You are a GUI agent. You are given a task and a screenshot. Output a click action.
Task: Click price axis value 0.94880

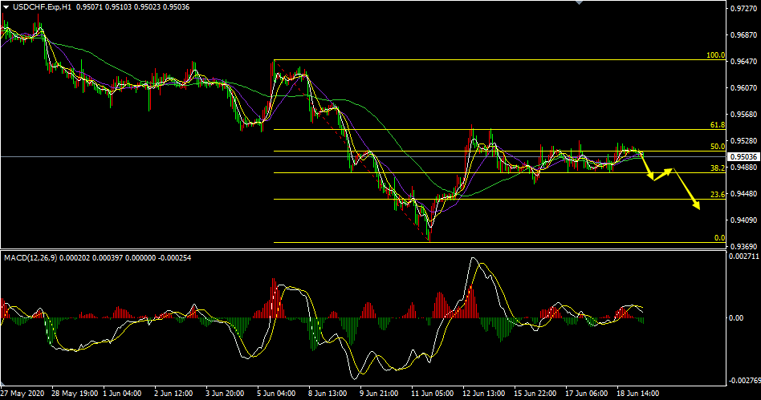click(744, 168)
